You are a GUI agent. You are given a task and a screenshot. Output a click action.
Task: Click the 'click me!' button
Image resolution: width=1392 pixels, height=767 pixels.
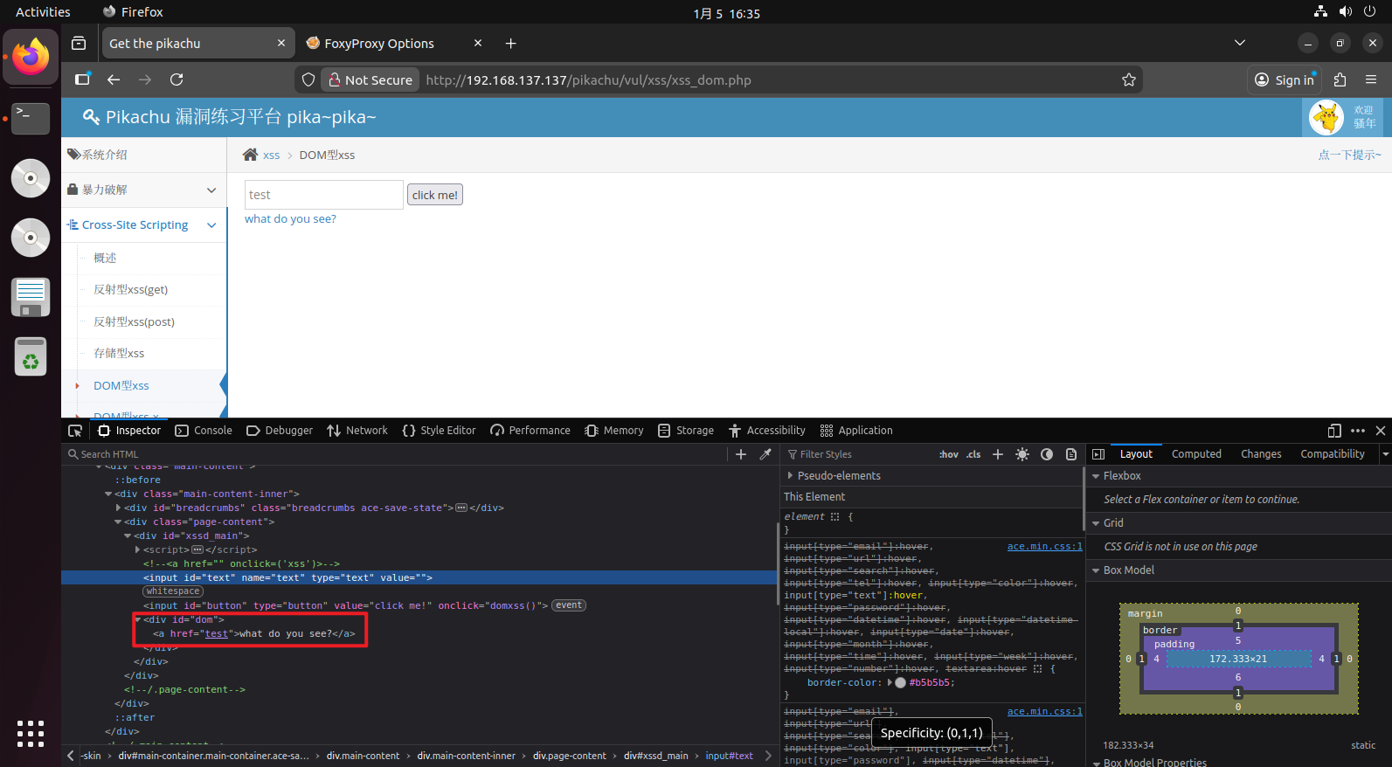pyautogui.click(x=435, y=195)
